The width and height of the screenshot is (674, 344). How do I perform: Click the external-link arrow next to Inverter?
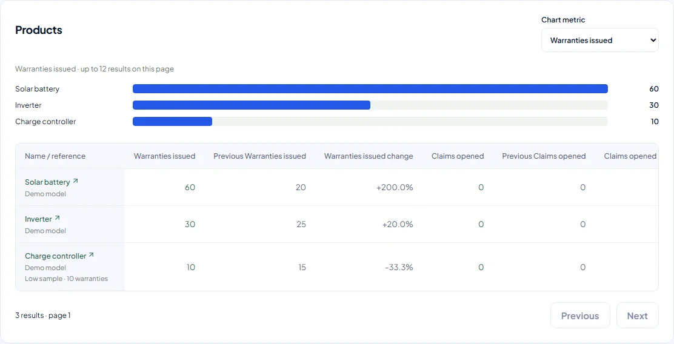57,218
